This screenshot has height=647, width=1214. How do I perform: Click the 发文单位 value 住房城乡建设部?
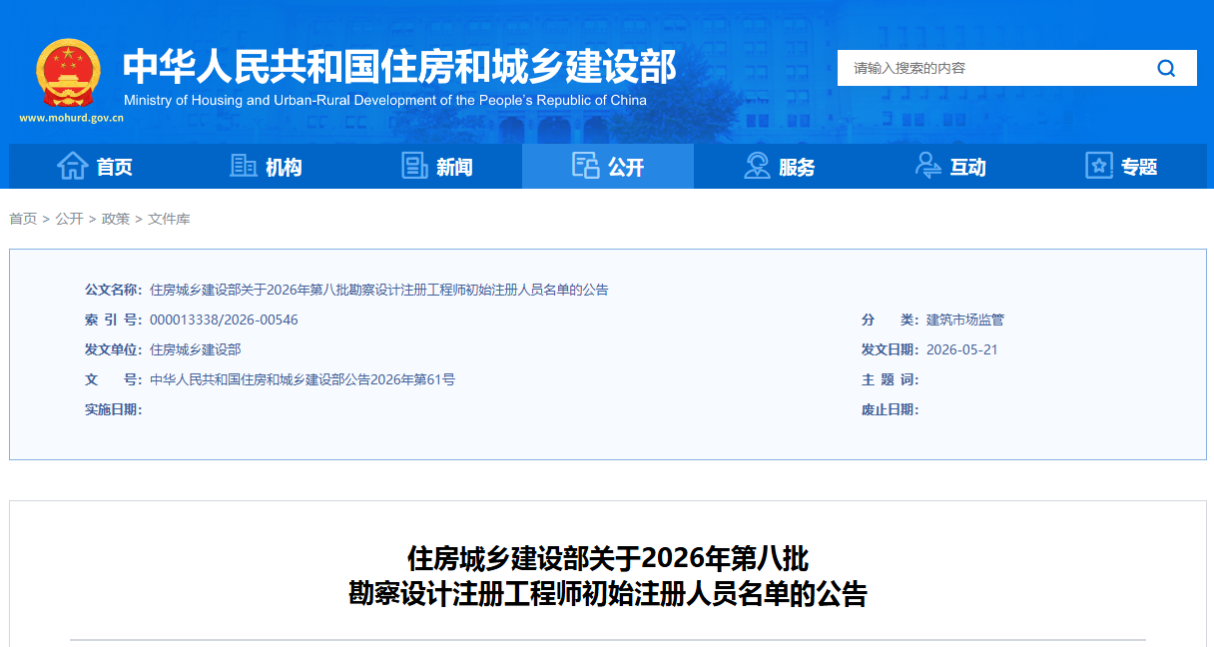pyautogui.click(x=196, y=349)
